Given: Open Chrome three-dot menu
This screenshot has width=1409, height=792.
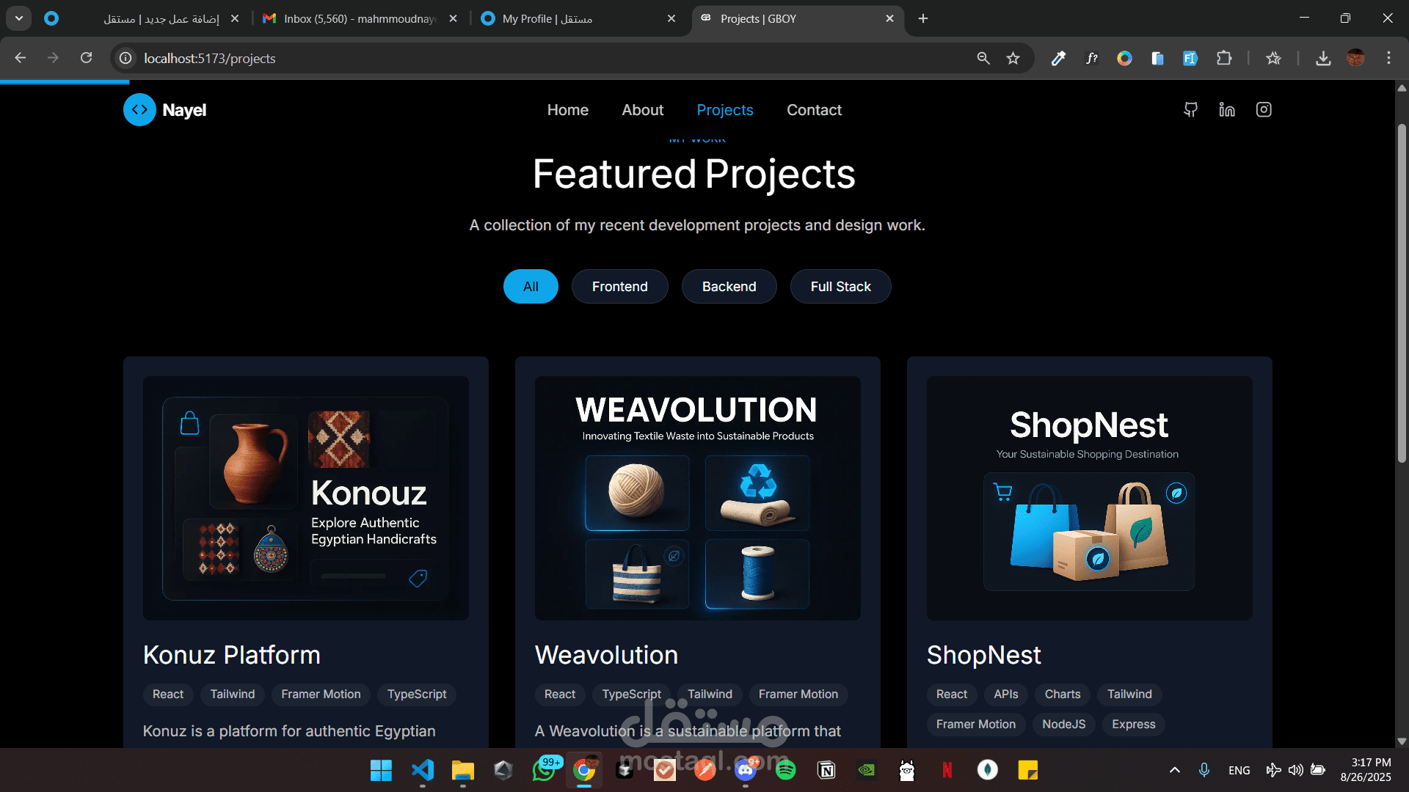Looking at the screenshot, I should point(1388,59).
